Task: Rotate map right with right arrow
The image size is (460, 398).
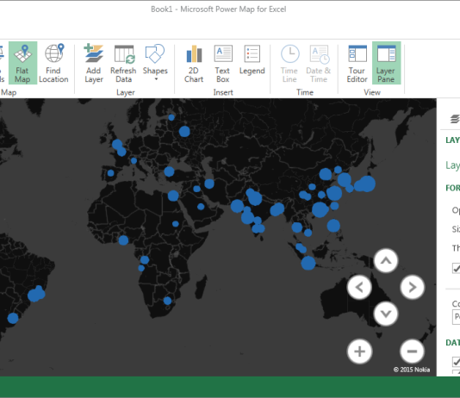Action: [412, 287]
